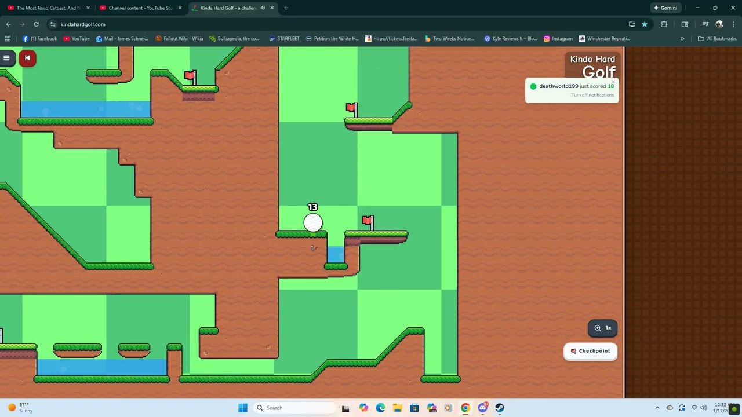Viewport: 742px width, 417px height.
Task: Turn off score notifications link
Action: (x=592, y=95)
